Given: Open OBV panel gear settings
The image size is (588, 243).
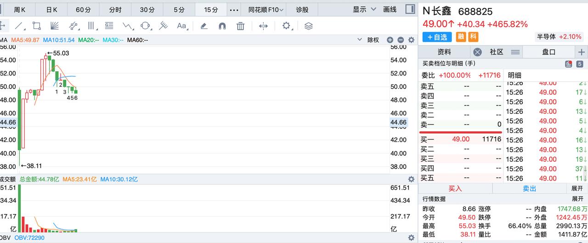Looking at the screenshot, I should click(x=411, y=237).
